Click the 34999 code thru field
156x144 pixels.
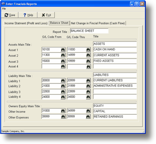(77, 111)
